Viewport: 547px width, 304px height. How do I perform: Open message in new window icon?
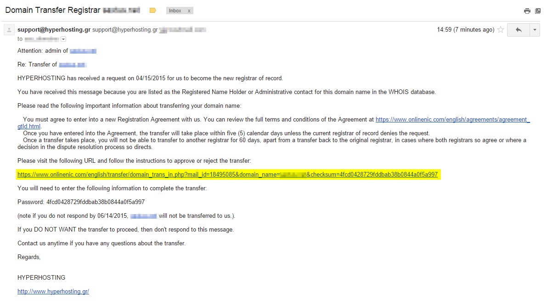(538, 11)
